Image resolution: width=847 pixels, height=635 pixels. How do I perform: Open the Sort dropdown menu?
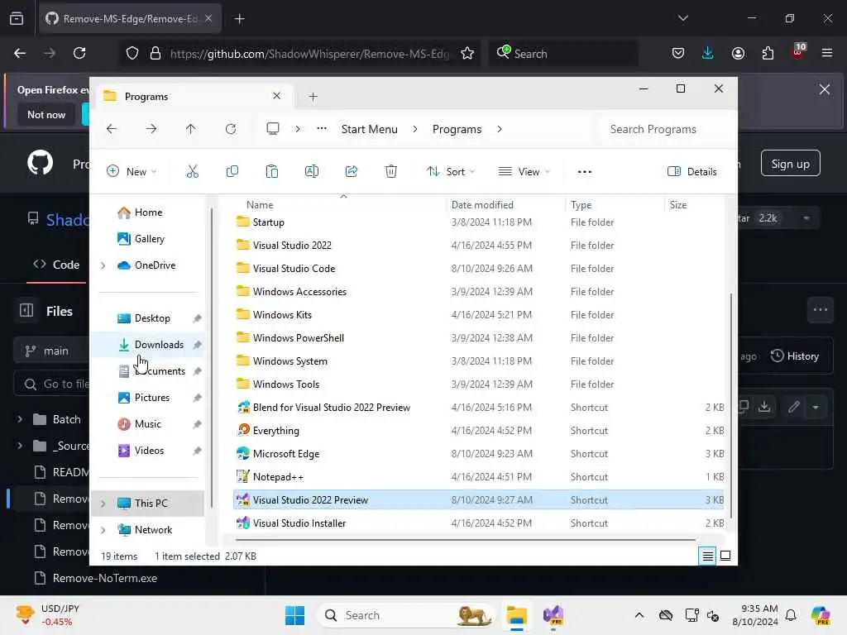point(451,172)
